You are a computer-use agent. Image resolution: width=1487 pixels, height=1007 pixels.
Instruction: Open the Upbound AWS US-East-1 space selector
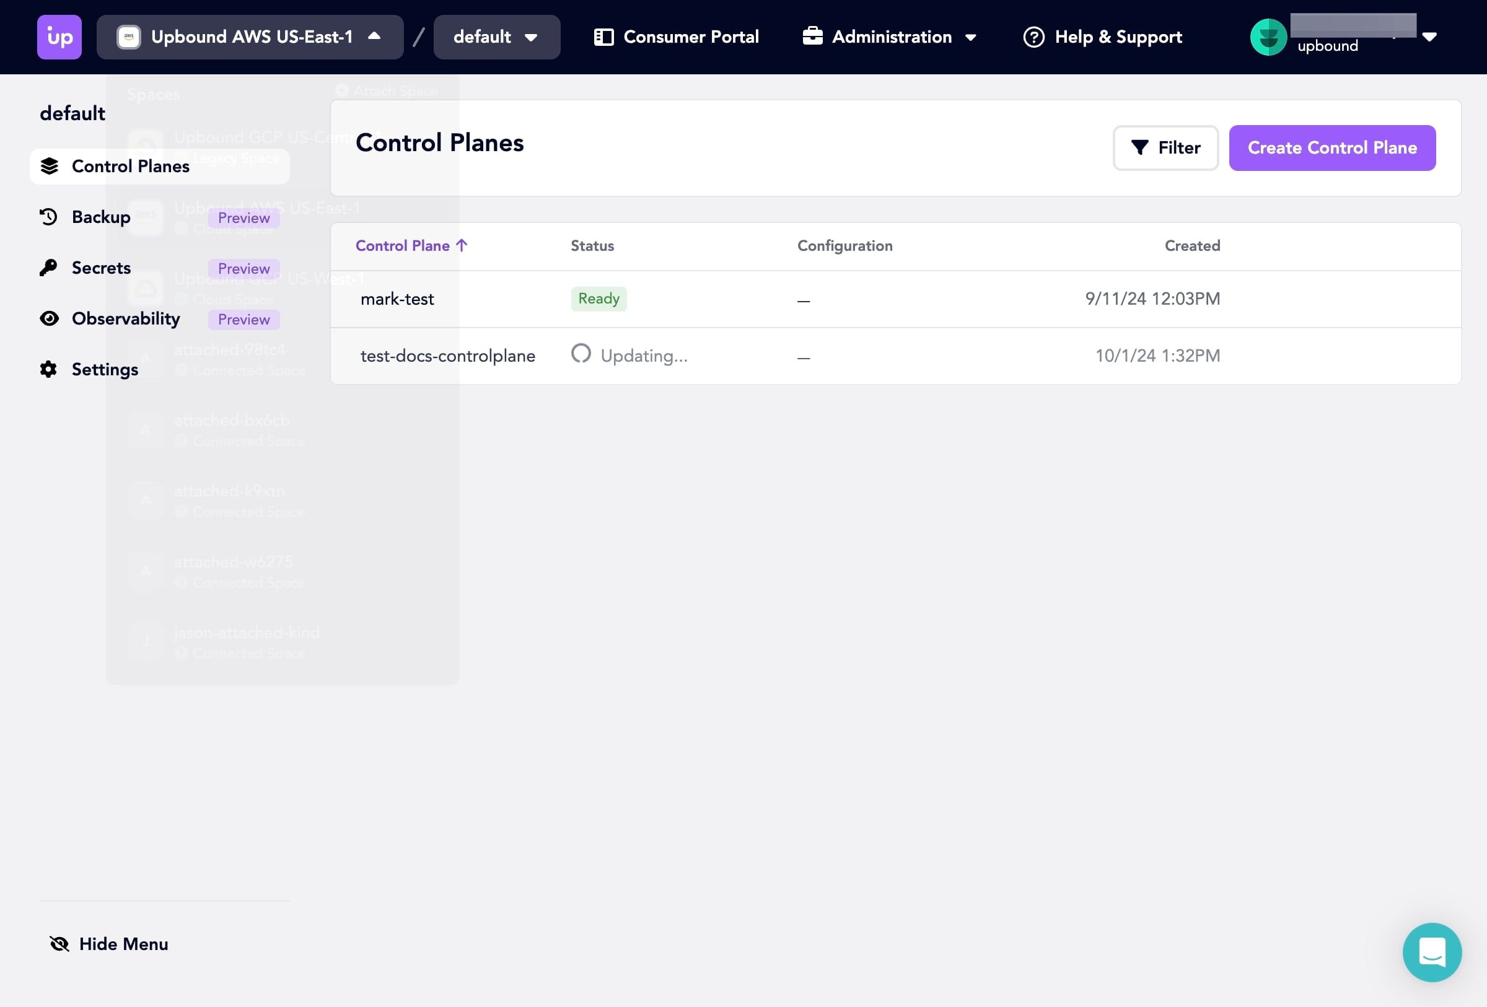coord(250,37)
